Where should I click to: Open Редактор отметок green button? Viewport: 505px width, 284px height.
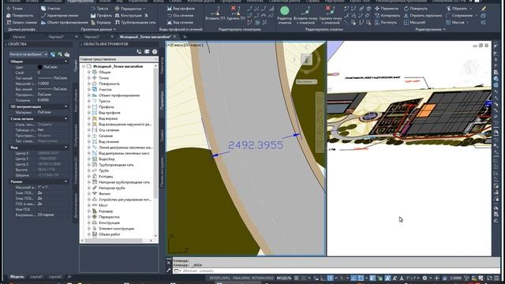coord(285,15)
